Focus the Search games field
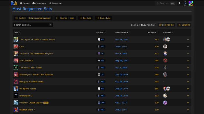The height and width of the screenshot is (114, 204). pos(33,25)
